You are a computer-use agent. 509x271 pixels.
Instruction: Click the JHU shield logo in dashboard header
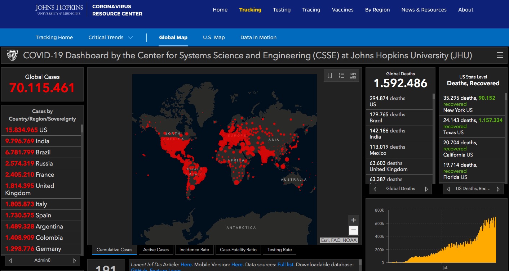click(12, 55)
